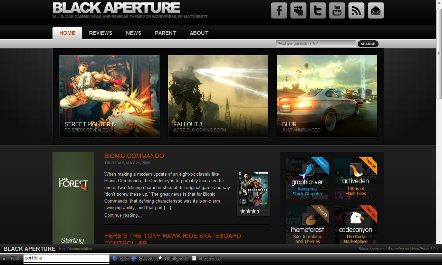Open the Twitter social icon
The width and height of the screenshot is (442, 265).
[x=318, y=10]
